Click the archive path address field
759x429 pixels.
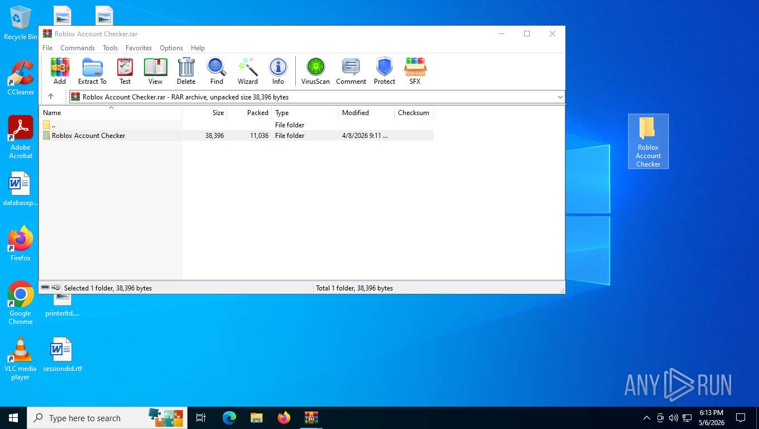click(x=317, y=97)
